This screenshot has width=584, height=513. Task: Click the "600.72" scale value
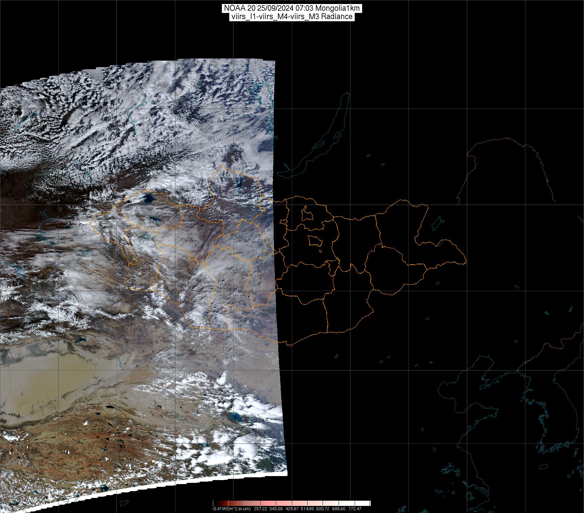[323, 509]
